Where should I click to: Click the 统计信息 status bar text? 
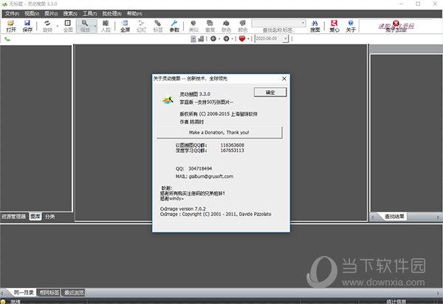click(396, 302)
